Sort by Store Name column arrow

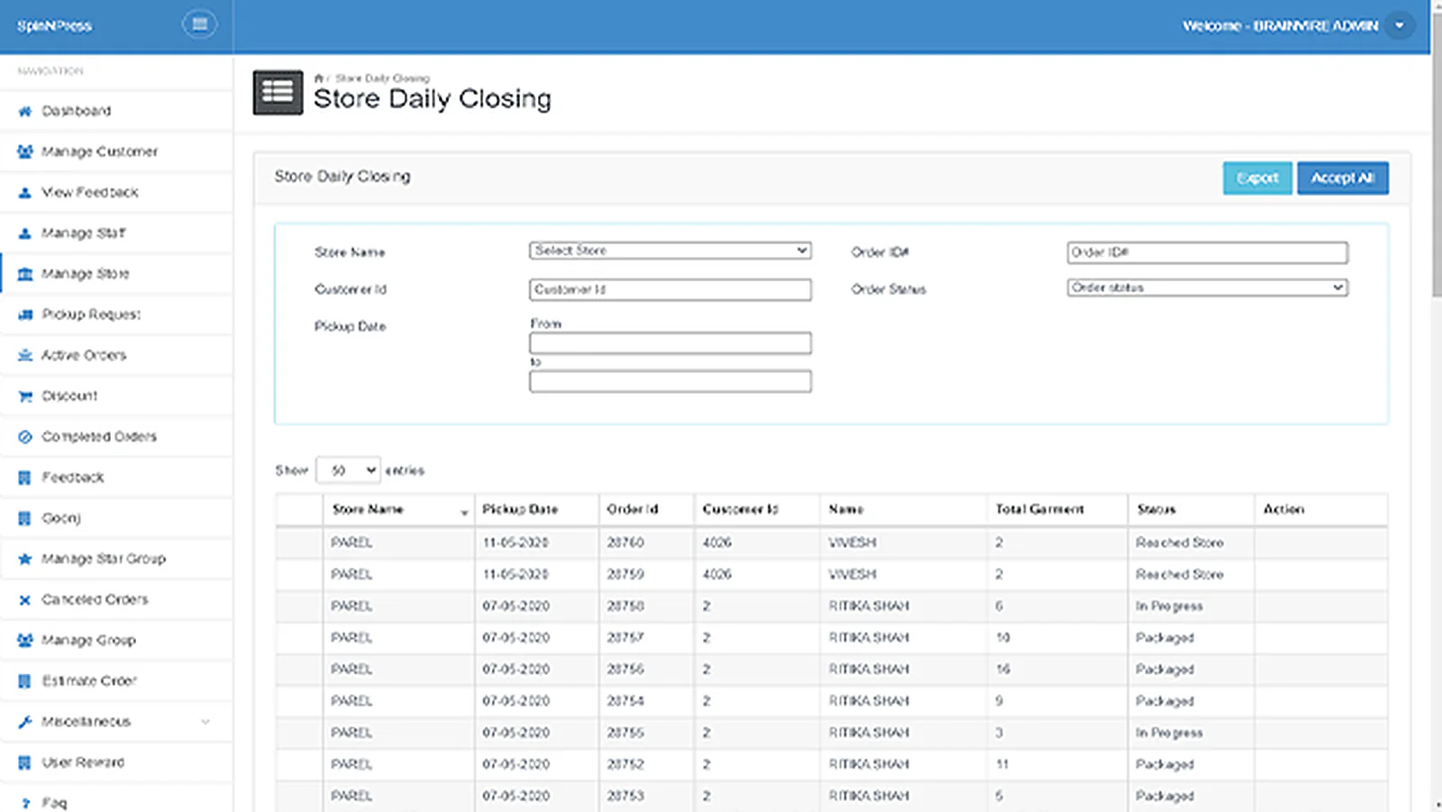point(464,512)
